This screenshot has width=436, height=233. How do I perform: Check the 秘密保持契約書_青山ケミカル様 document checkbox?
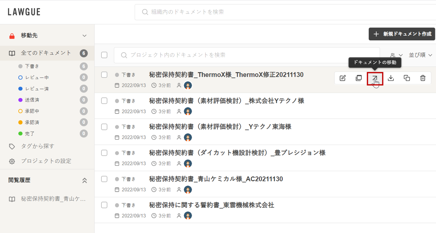click(104, 179)
